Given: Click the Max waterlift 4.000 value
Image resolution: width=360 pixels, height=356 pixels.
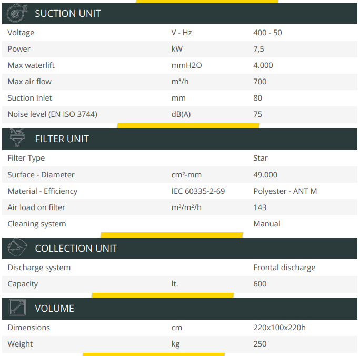Looking at the screenshot, I should tap(263, 65).
